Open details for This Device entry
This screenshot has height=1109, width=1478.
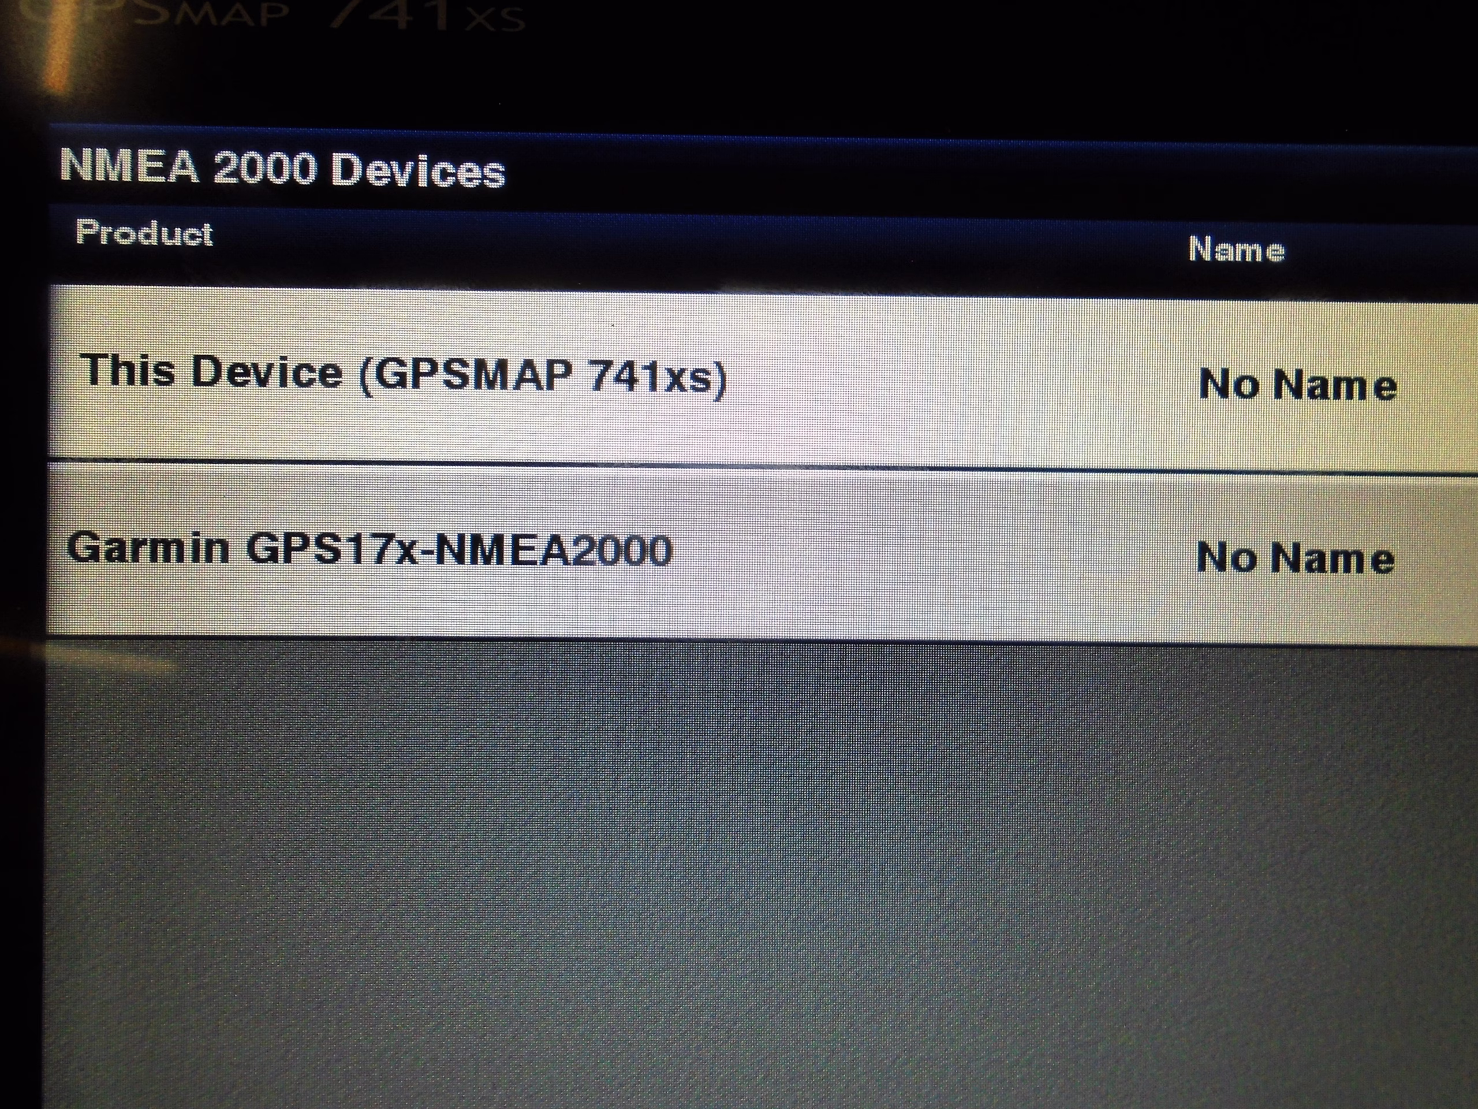[762, 377]
